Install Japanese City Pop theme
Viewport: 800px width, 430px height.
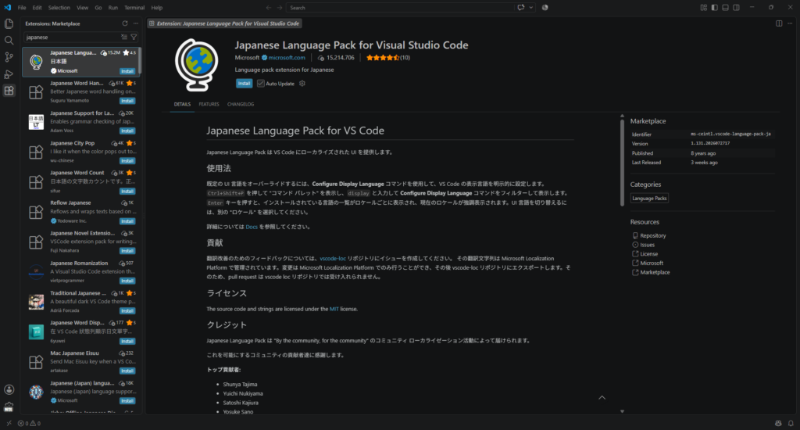(127, 161)
